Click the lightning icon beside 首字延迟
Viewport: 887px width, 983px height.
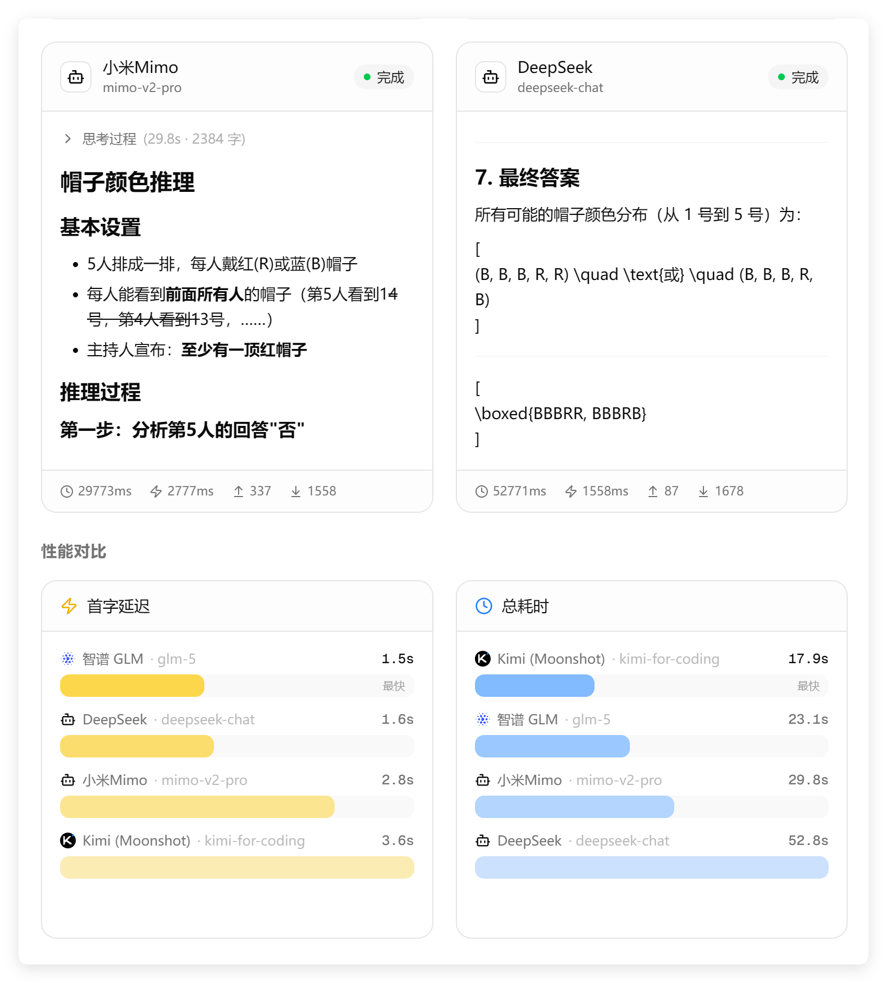click(69, 606)
